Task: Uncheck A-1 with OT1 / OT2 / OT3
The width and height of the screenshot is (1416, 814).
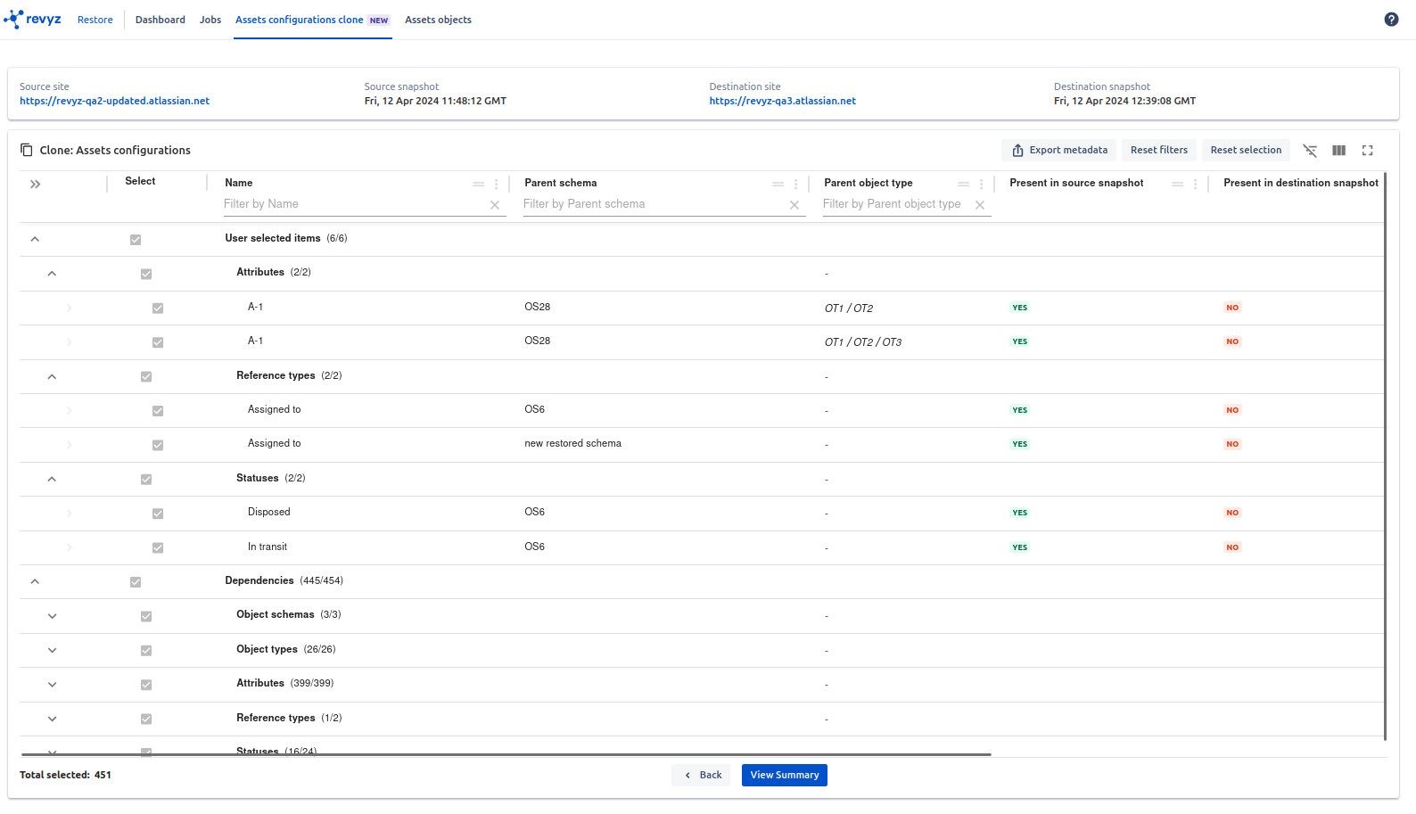Action: [158, 342]
